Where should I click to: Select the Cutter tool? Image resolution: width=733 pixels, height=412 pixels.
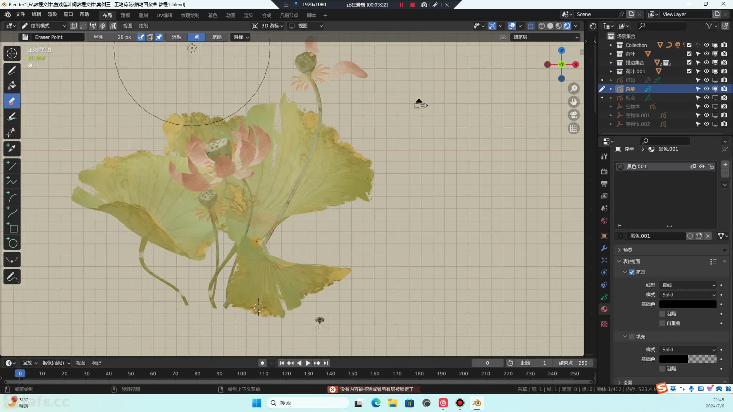pyautogui.click(x=12, y=132)
